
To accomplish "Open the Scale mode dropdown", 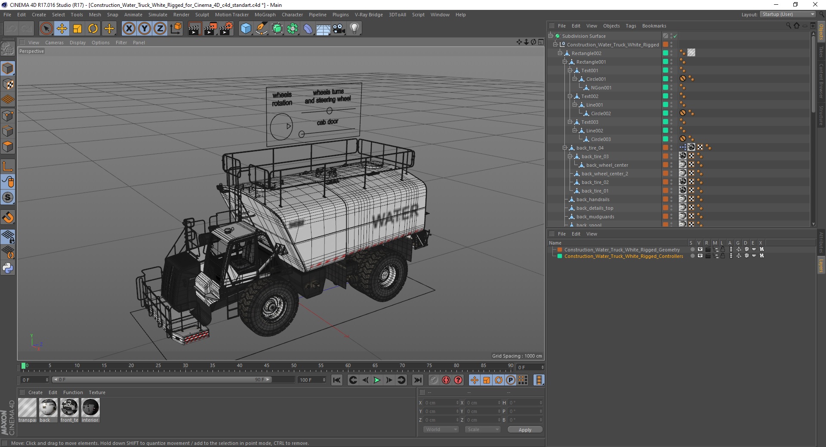I will [482, 429].
